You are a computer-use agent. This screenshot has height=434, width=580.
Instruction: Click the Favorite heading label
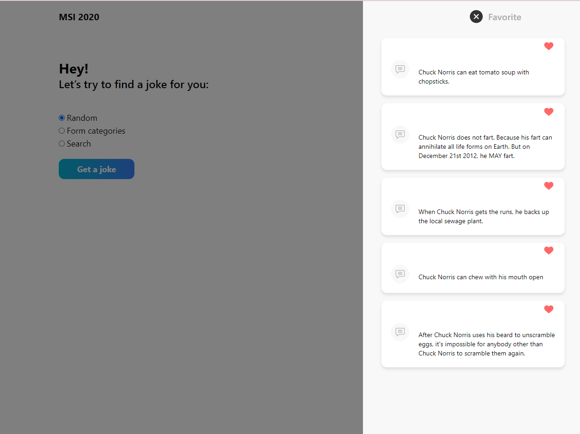click(x=505, y=17)
